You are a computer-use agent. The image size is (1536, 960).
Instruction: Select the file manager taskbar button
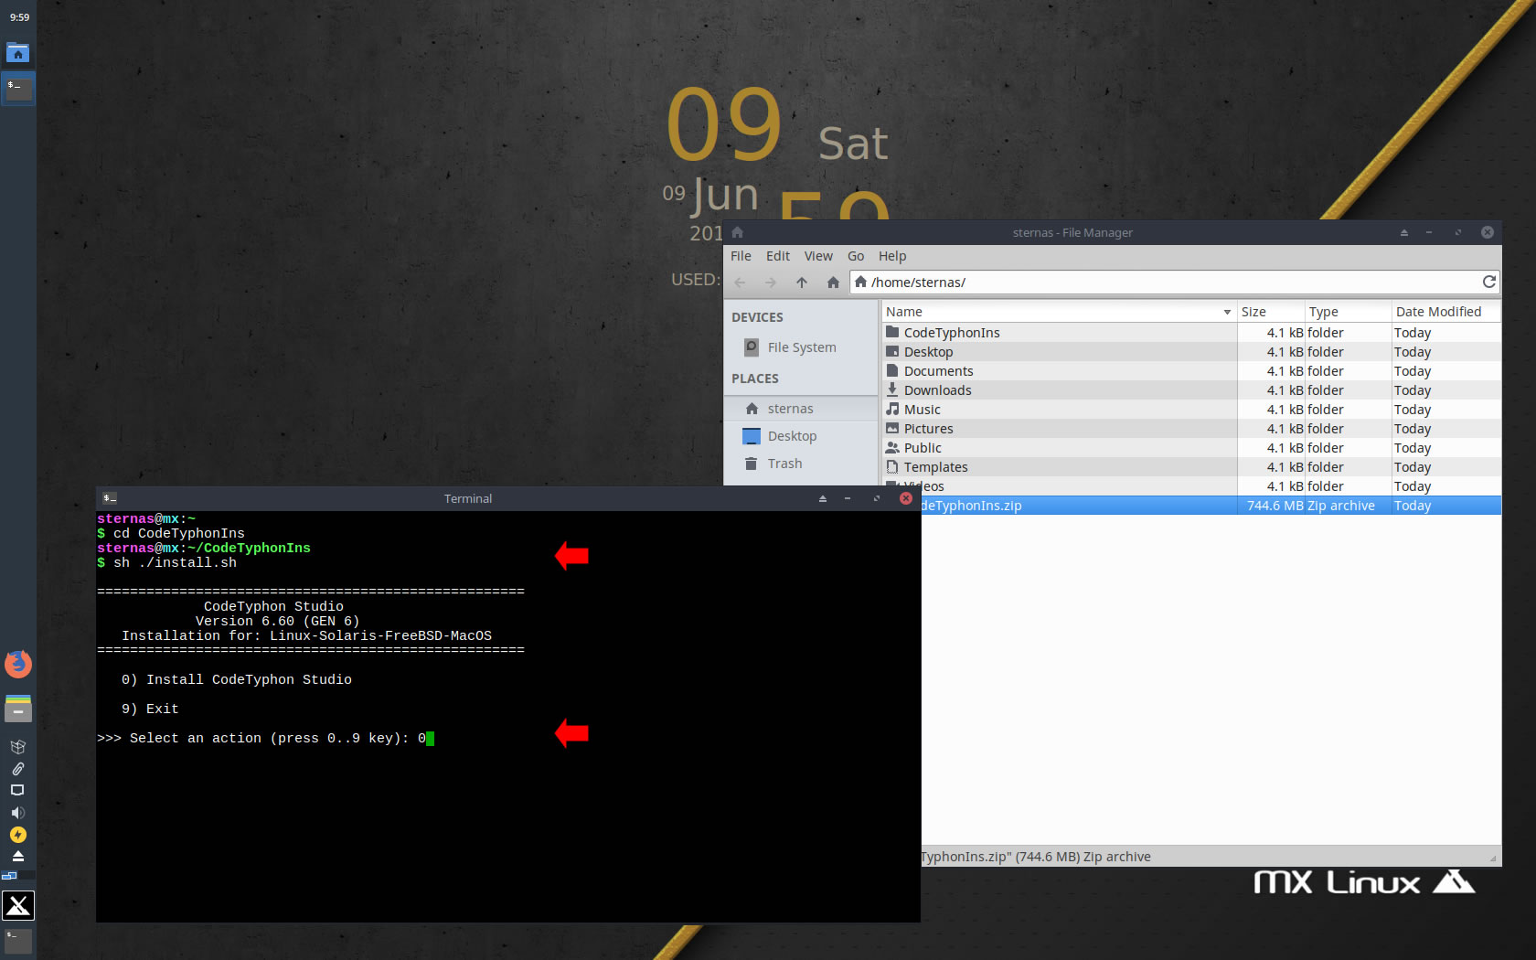coord(18,53)
